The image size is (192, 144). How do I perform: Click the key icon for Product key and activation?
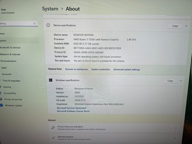53,127
